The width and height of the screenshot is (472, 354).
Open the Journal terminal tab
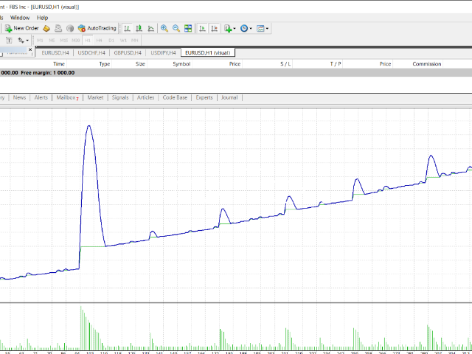click(229, 97)
